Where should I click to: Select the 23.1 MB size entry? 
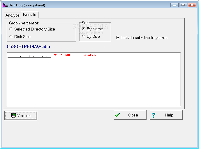click(62, 55)
